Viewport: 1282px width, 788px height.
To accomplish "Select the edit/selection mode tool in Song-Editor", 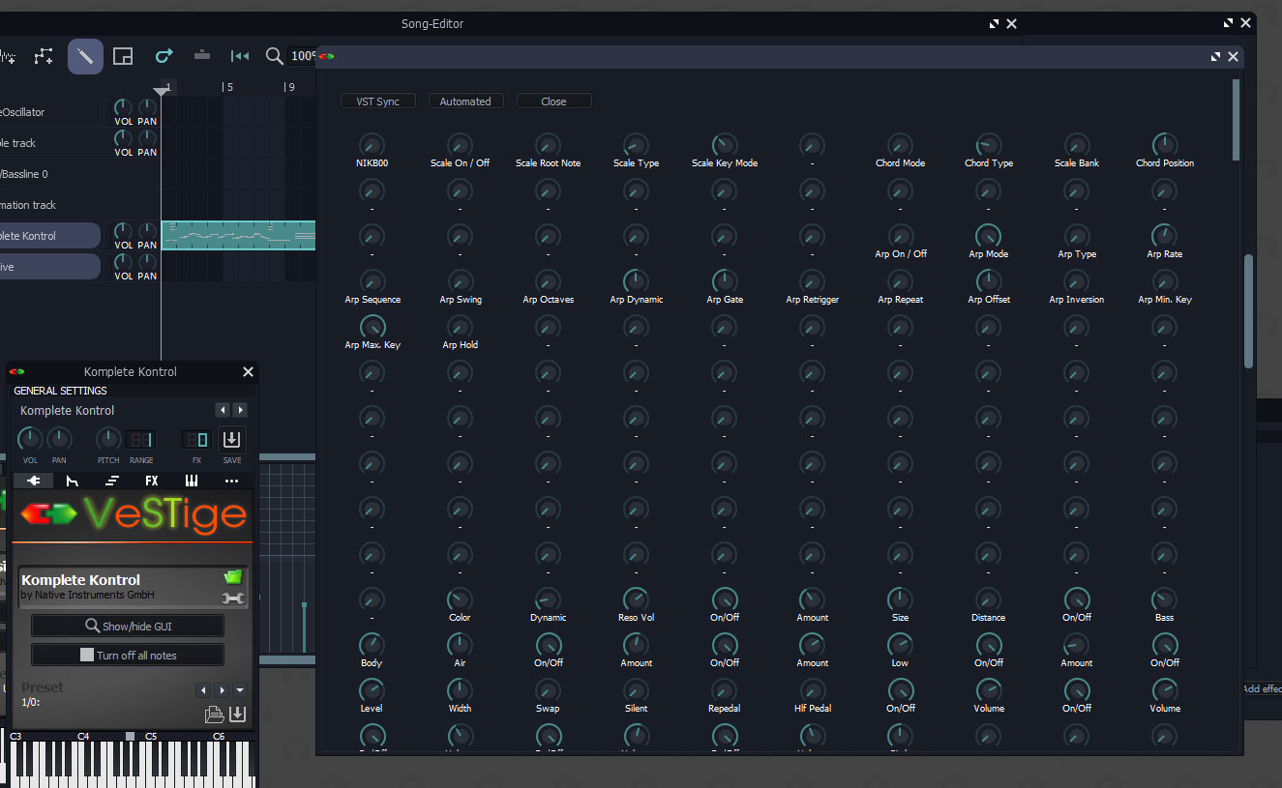I will 123,57.
